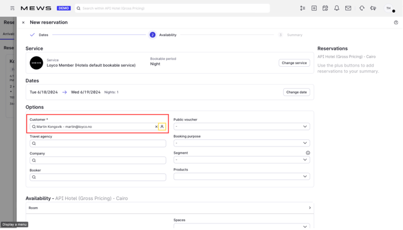Click the new reservation plus icon
The height and width of the screenshot is (230, 403).
pyautogui.click(x=314, y=8)
